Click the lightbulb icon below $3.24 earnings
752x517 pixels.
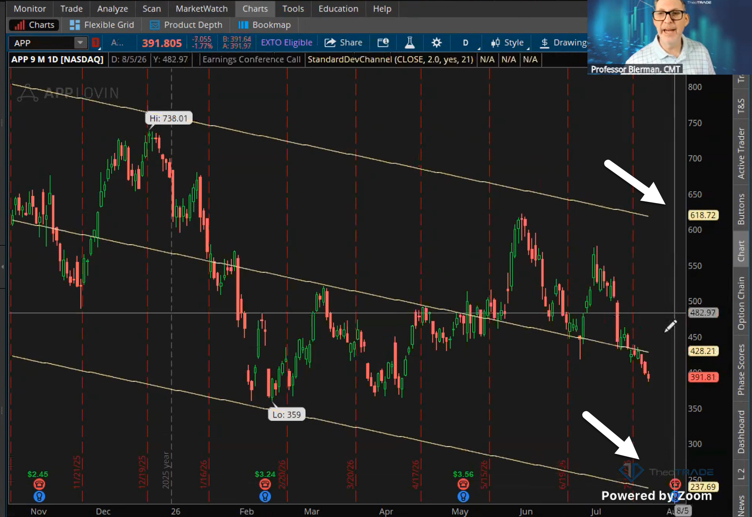click(265, 497)
